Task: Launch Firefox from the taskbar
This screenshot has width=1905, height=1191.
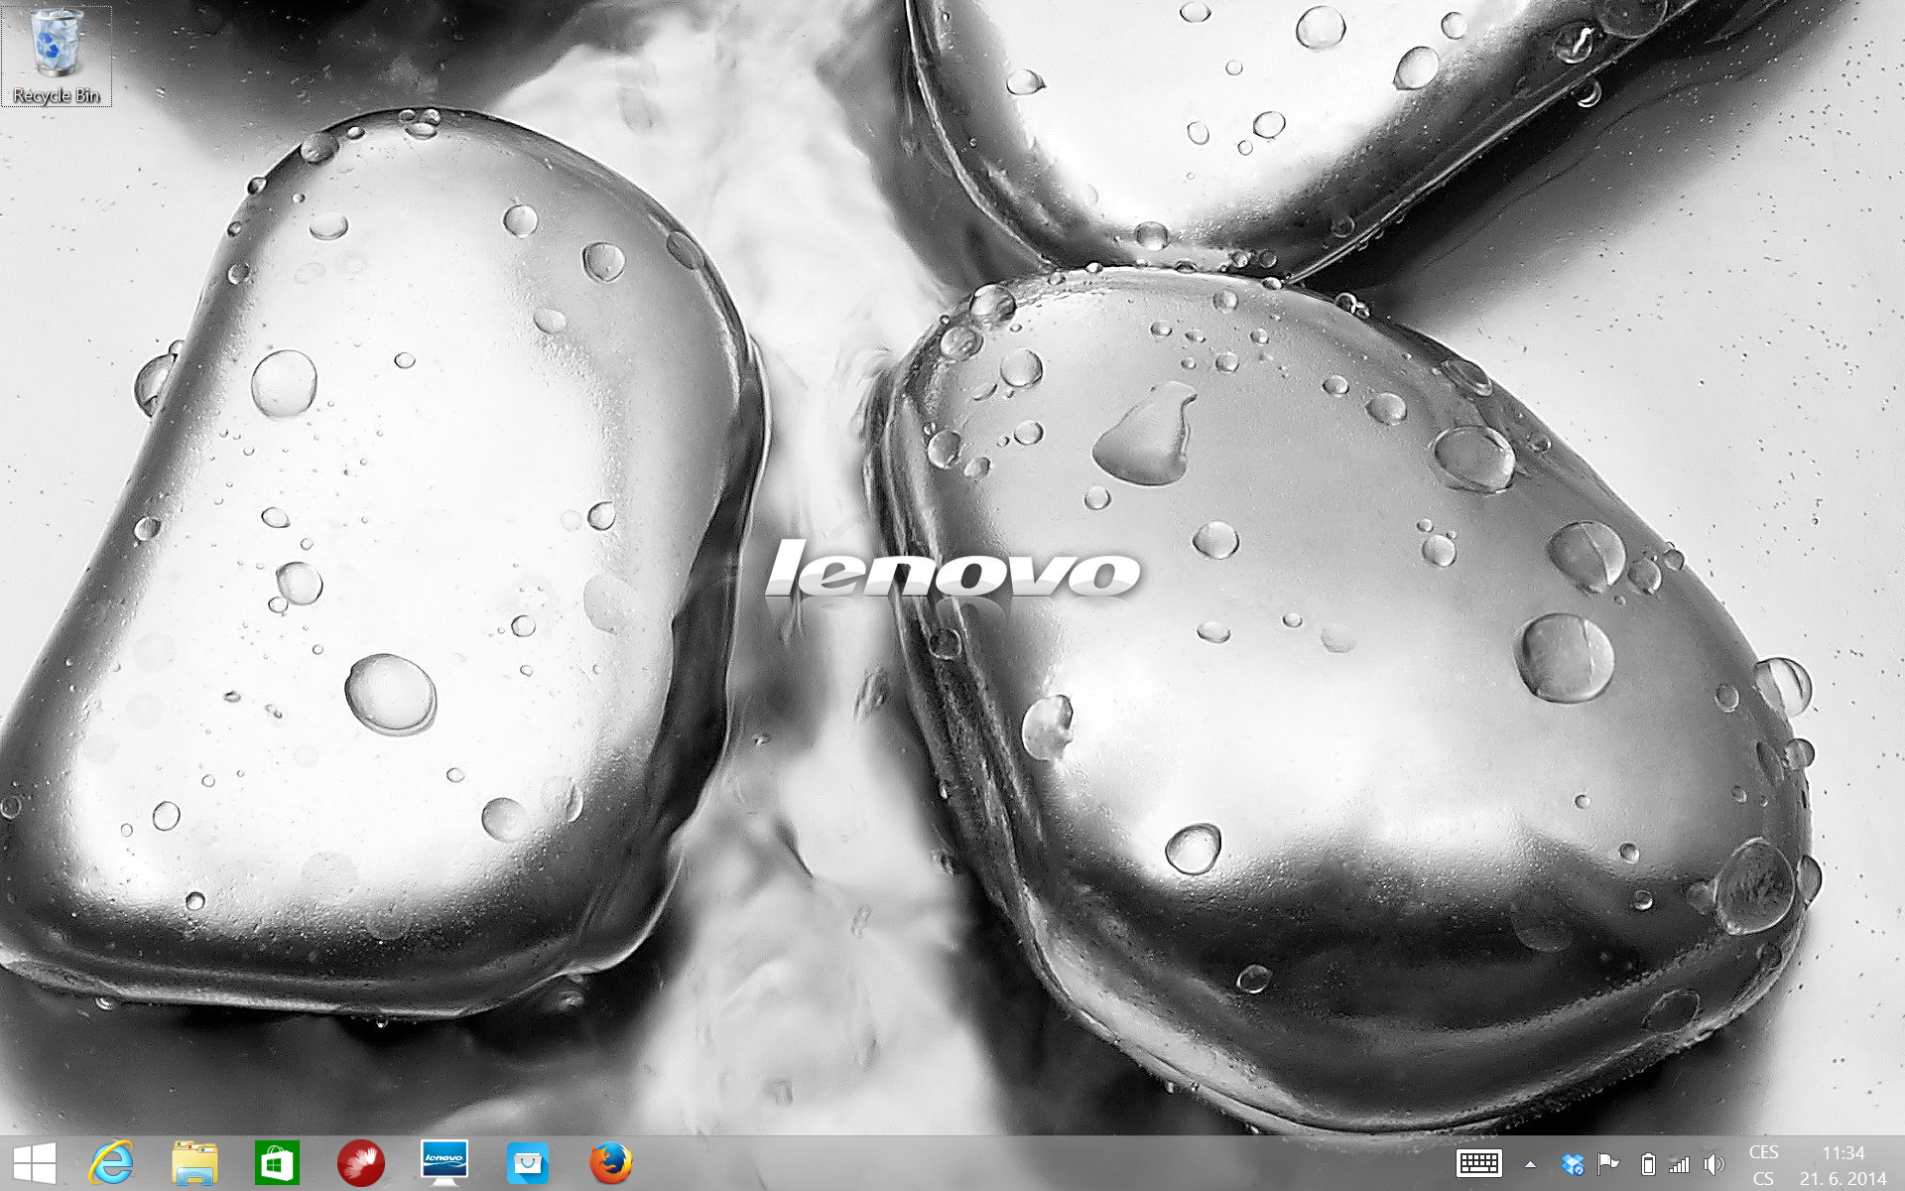Action: point(610,1163)
